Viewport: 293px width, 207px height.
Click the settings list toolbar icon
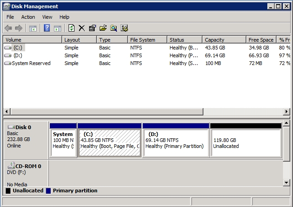pyautogui.click(x=124, y=28)
